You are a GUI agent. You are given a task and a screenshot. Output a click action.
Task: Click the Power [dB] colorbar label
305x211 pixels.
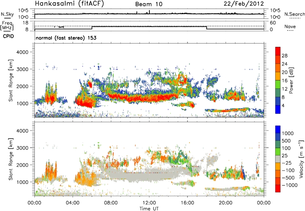[291, 80]
